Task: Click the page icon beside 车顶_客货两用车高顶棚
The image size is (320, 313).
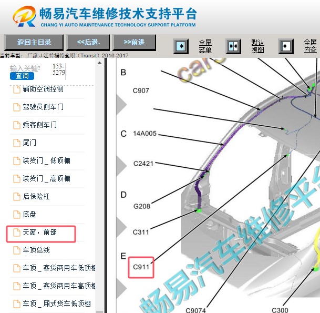Action: click(17, 286)
